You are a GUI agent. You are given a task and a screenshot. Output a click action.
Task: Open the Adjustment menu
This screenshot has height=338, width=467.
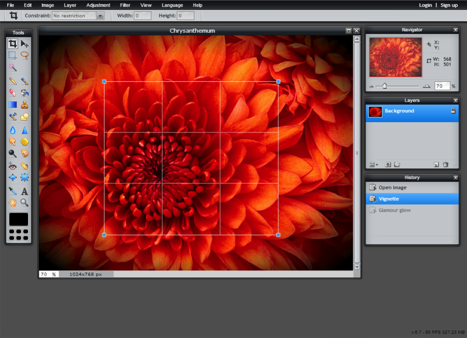(98, 5)
